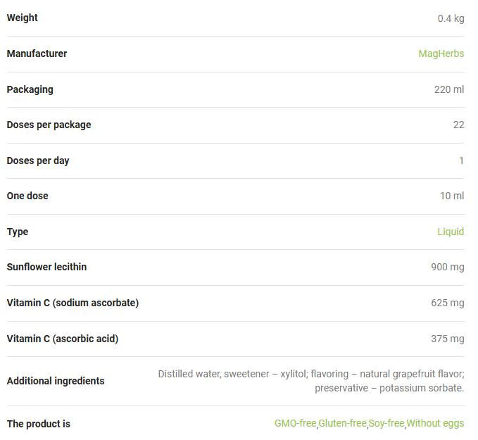Open the MagHerbs manufacturer link
Viewport: 478px width, 440px height.
pyautogui.click(x=441, y=54)
